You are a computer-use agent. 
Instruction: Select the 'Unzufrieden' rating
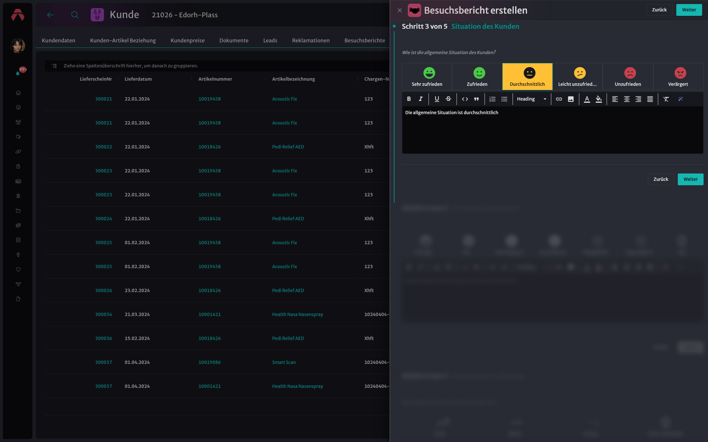click(628, 77)
